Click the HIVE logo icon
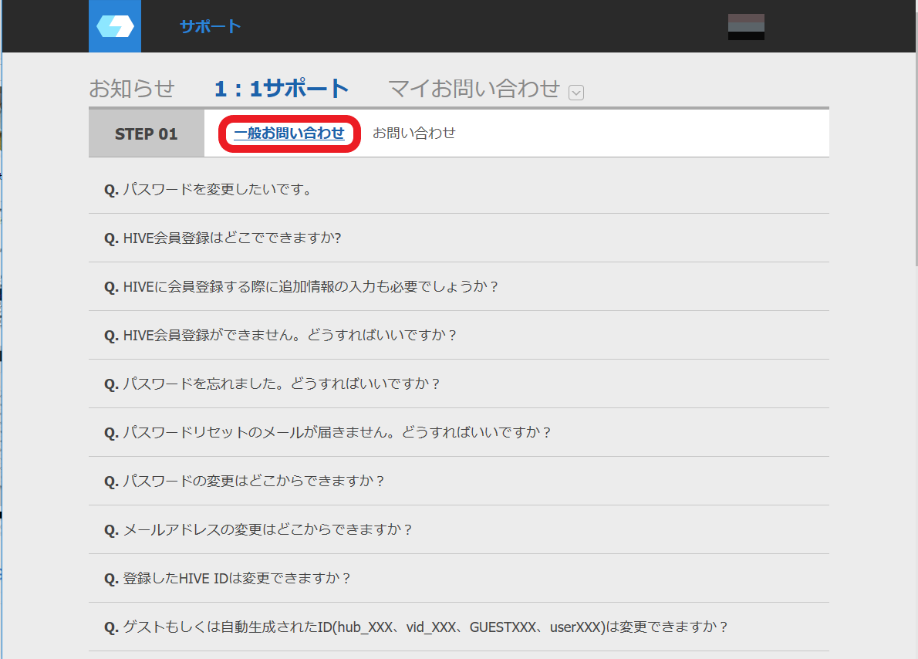The width and height of the screenshot is (918, 659). click(x=114, y=25)
